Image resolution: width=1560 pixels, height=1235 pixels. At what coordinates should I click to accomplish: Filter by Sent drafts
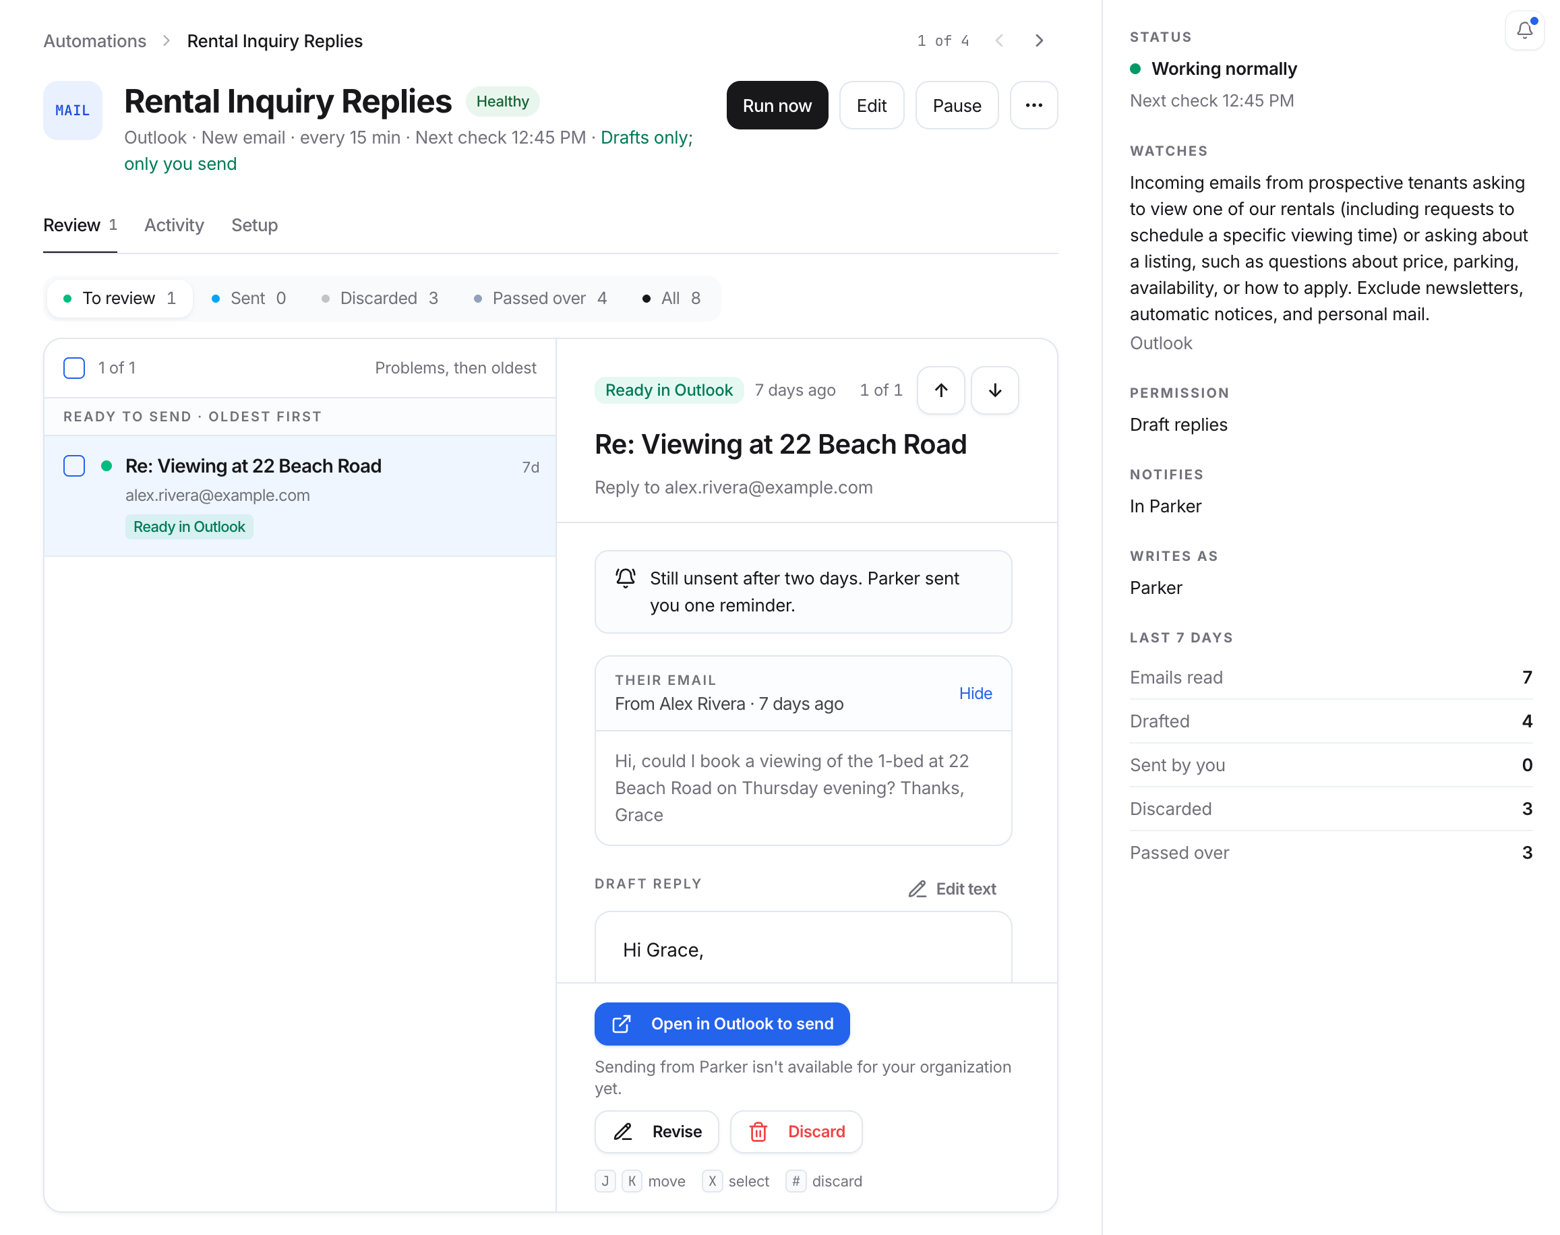(249, 299)
